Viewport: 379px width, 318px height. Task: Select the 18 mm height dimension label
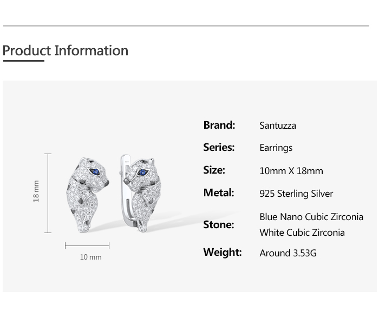[x=36, y=191]
